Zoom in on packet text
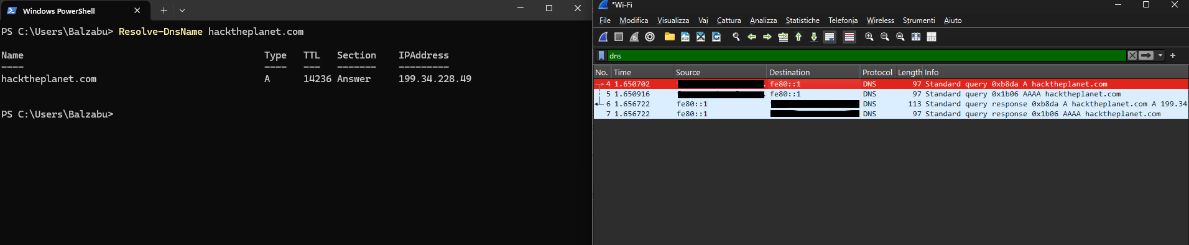1189x245 pixels. 869,37
